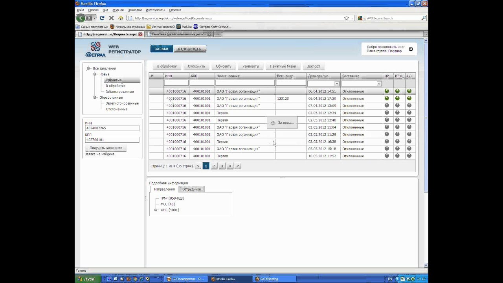The image size is (503, 283).
Task: Click the search magnifier in AVG Secure Search
Action: 424,18
